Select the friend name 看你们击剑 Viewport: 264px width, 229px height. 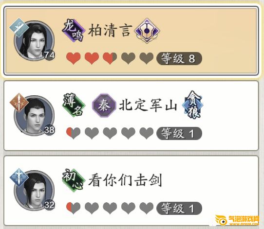(125, 180)
